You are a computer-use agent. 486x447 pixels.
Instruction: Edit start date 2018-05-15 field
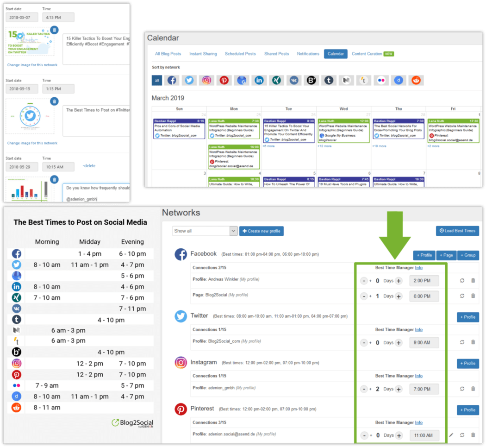[x=22, y=89]
